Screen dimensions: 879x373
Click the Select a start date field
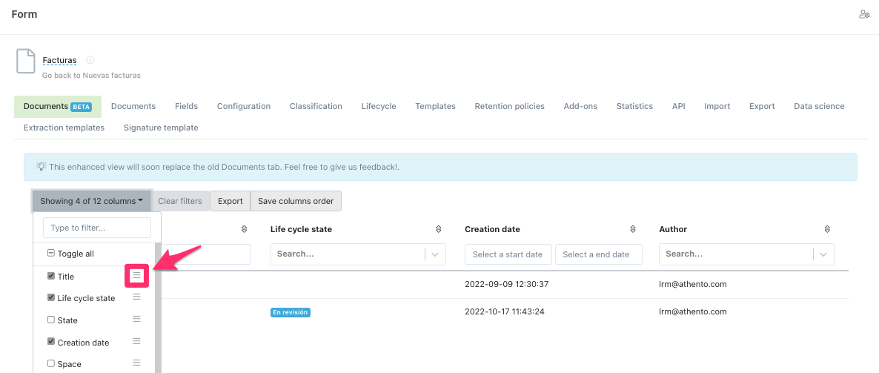coord(508,254)
